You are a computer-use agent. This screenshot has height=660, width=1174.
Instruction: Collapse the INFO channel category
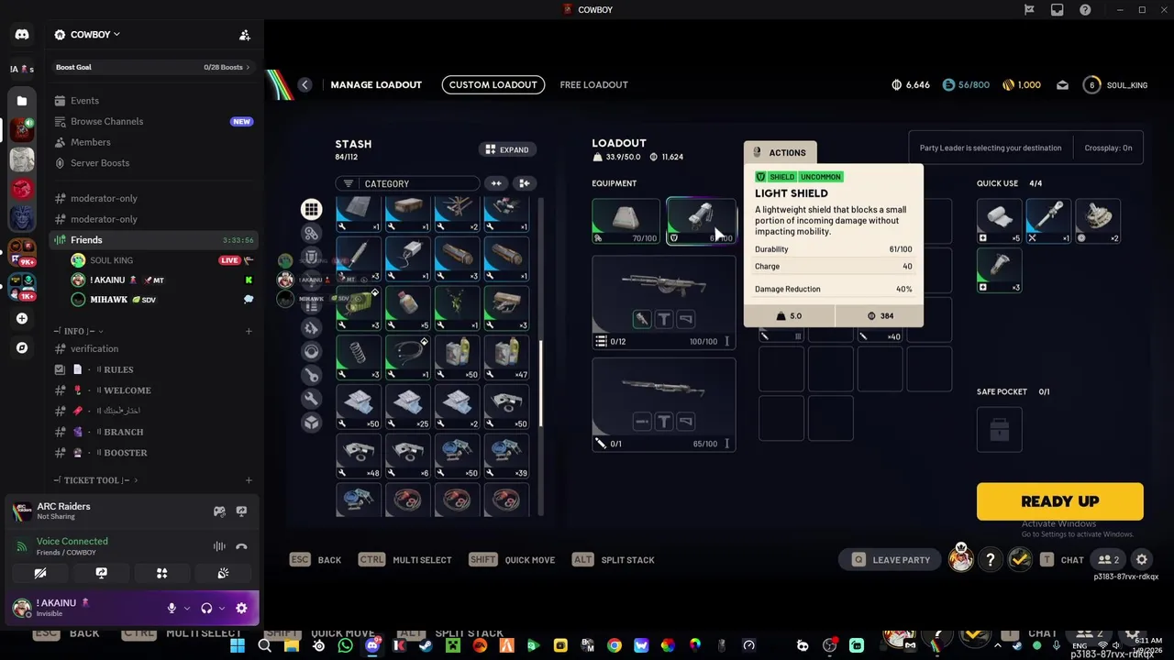coord(78,331)
